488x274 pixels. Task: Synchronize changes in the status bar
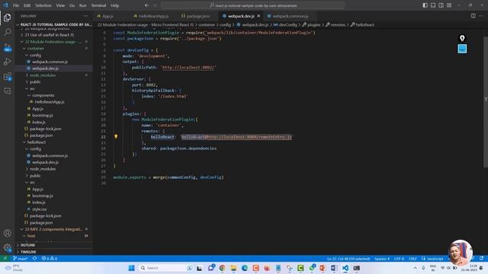tap(34, 259)
